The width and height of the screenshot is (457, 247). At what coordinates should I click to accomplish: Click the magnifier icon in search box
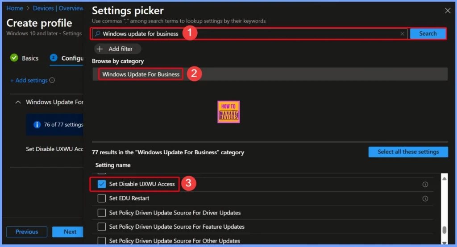click(x=98, y=33)
